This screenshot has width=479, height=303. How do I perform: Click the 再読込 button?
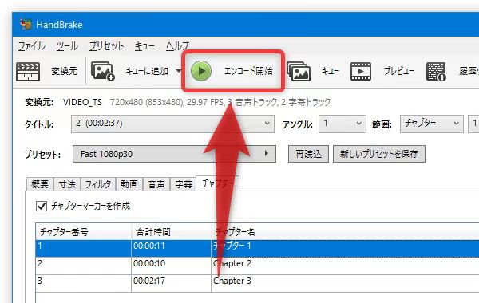pos(308,154)
